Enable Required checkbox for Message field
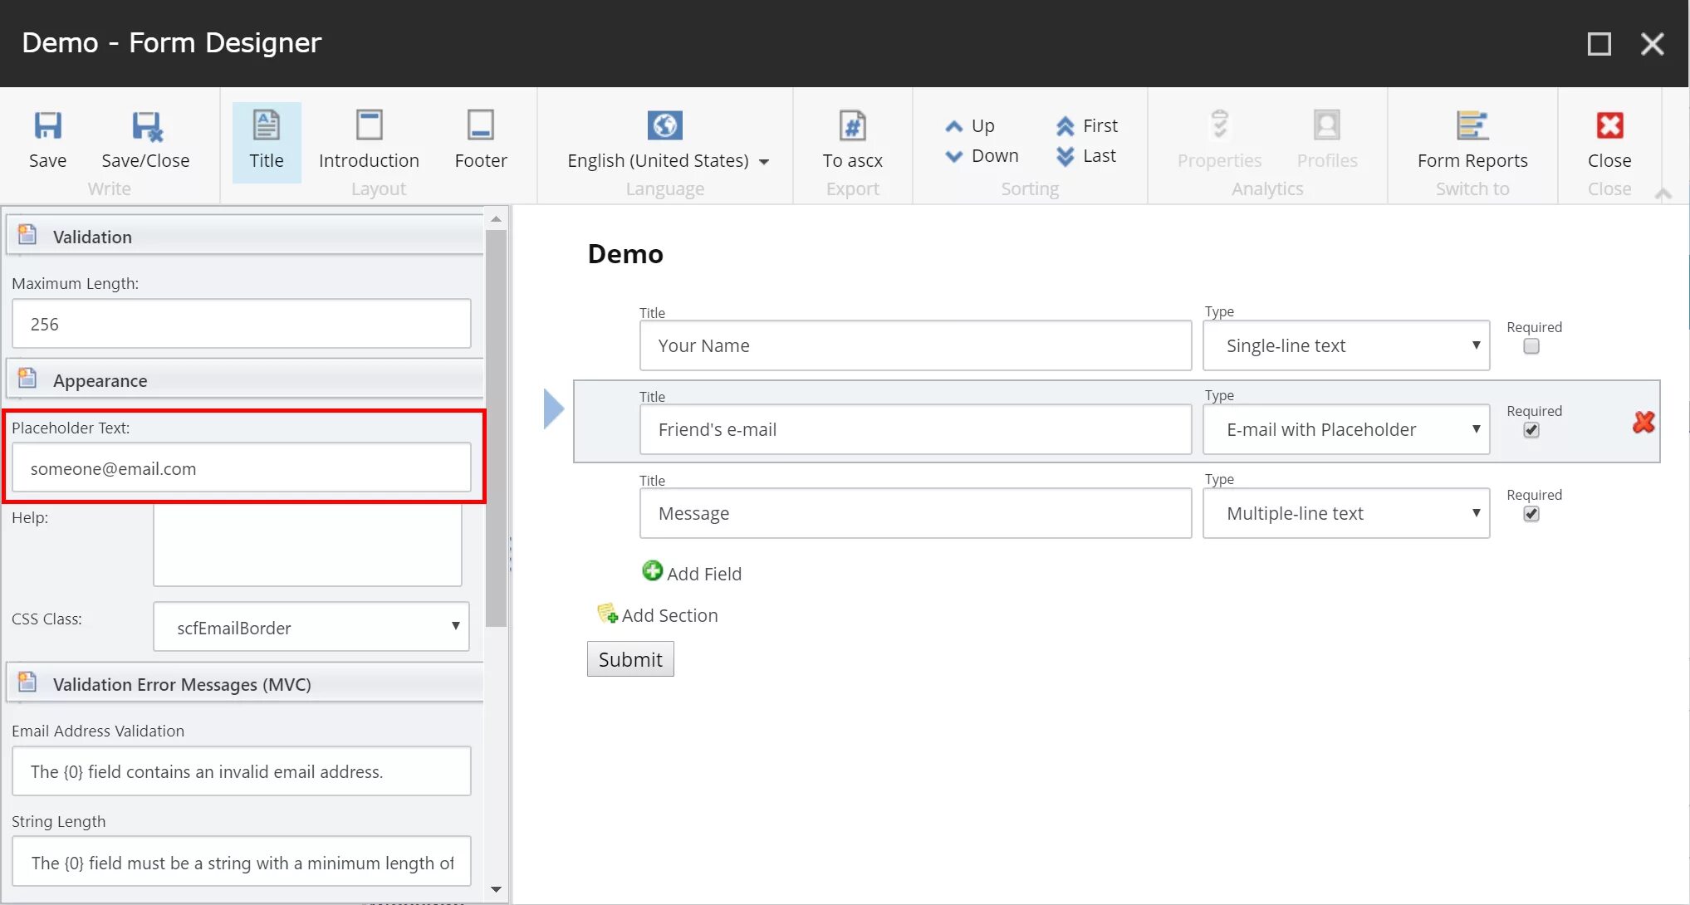This screenshot has height=905, width=1690. point(1531,514)
